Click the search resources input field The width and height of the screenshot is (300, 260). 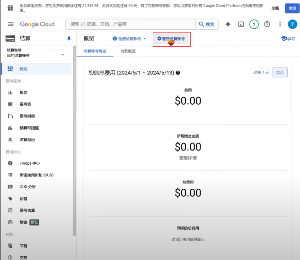point(131,24)
